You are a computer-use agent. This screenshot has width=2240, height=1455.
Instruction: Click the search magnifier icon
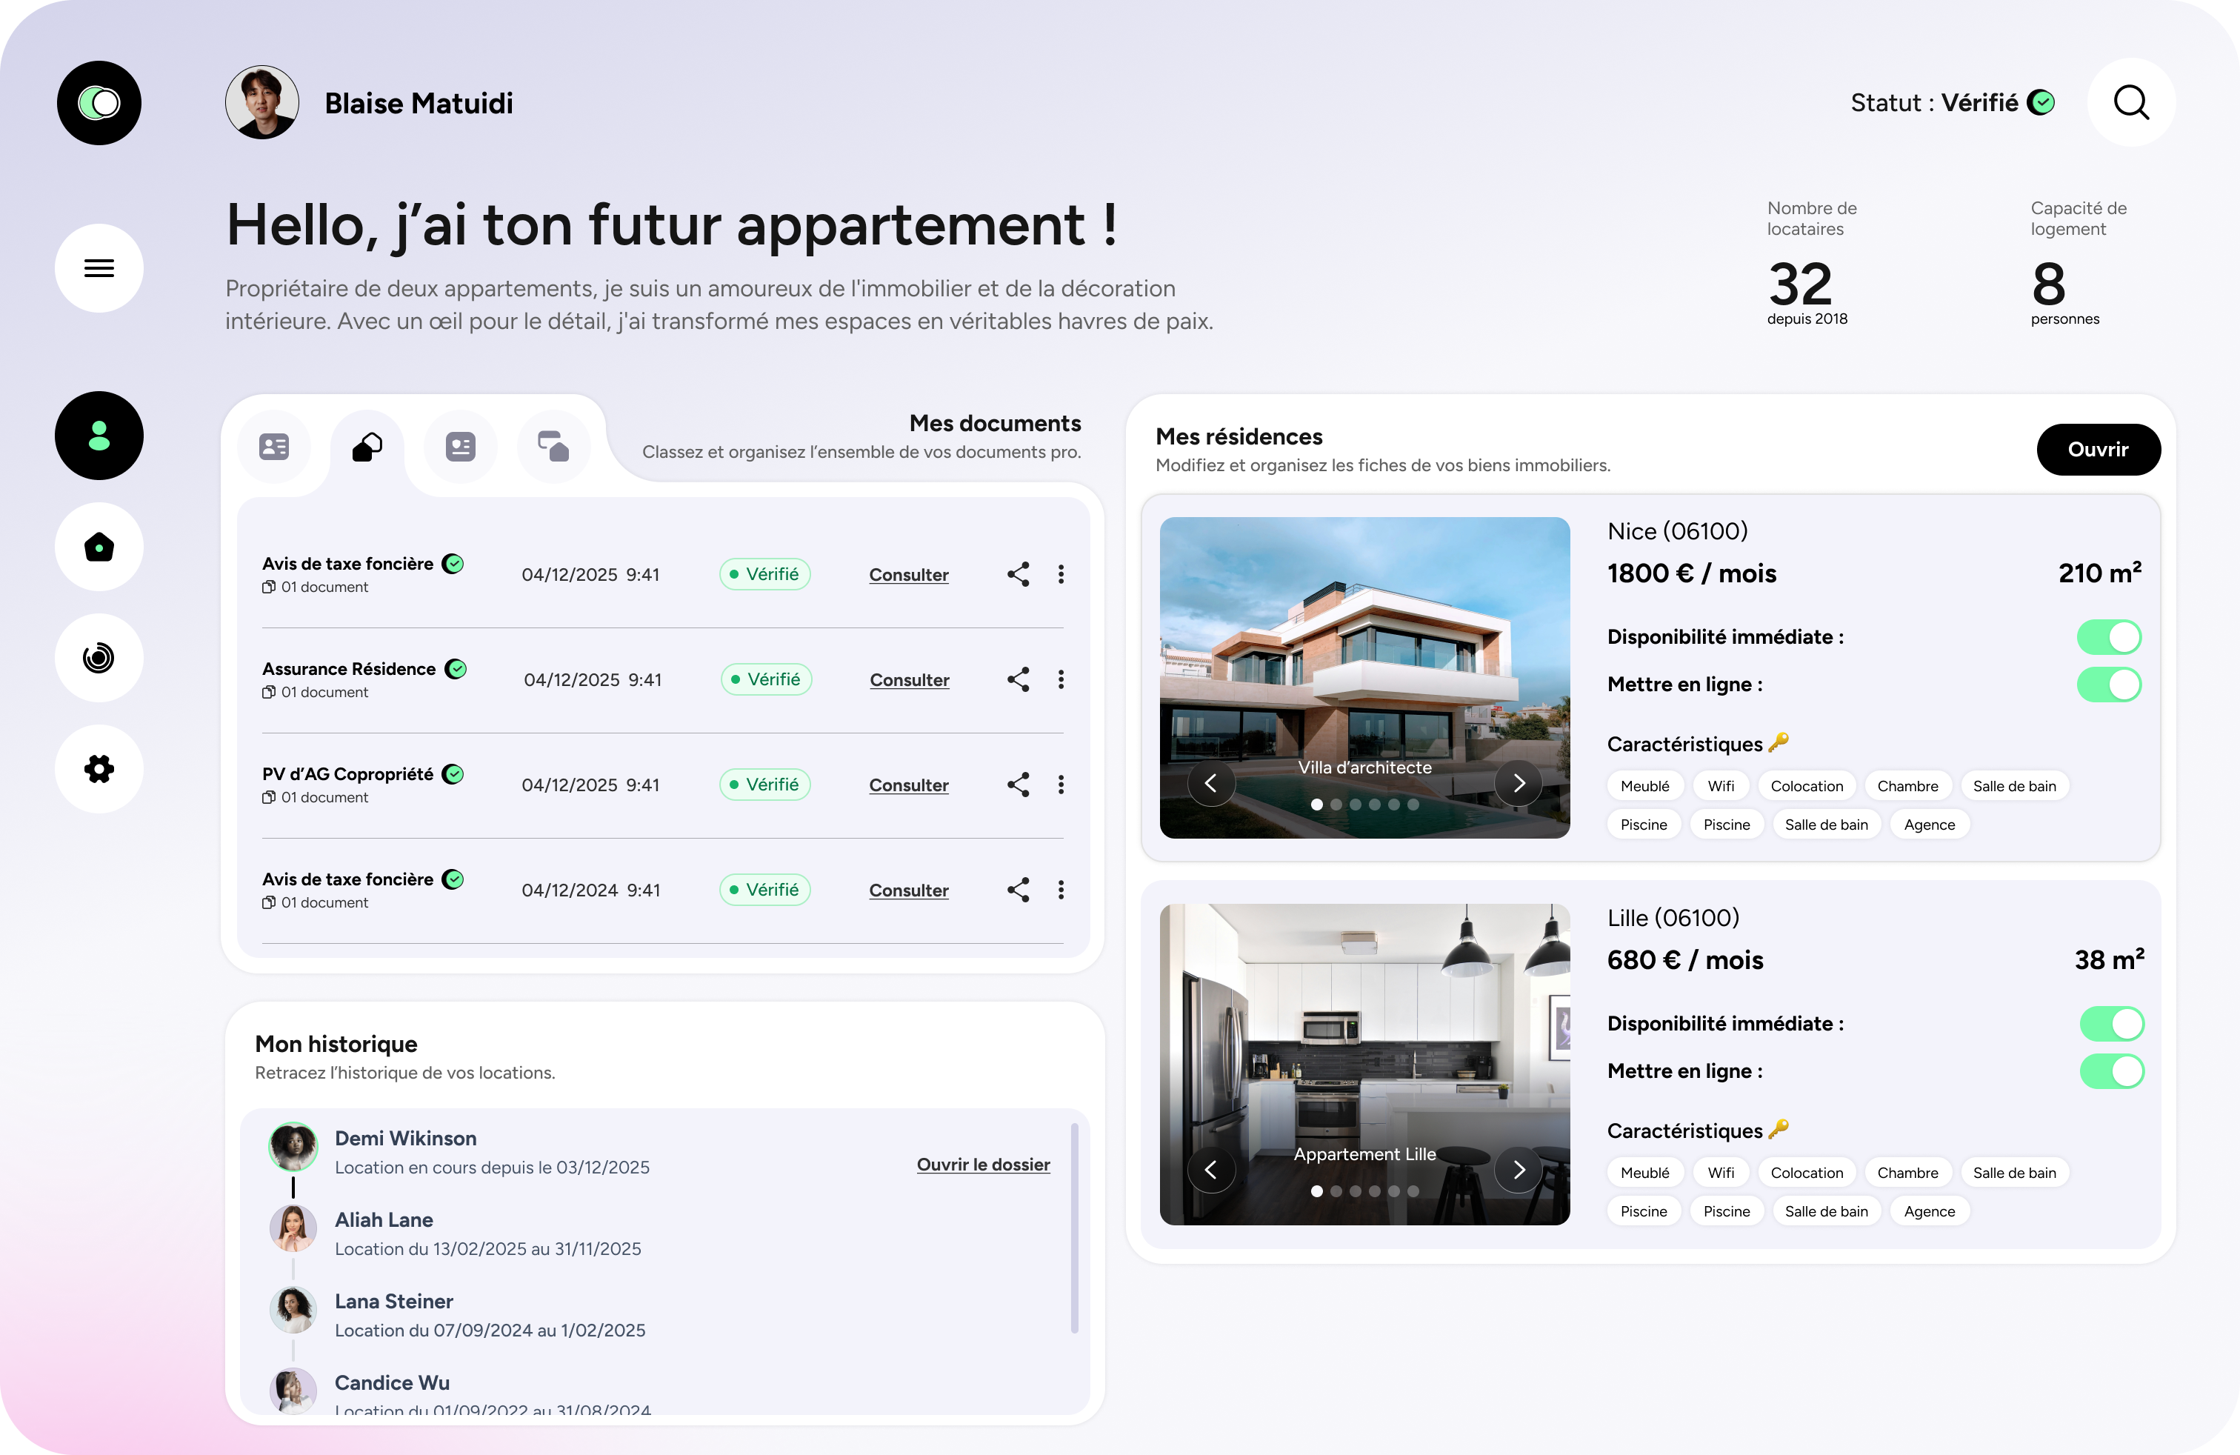2131,102
